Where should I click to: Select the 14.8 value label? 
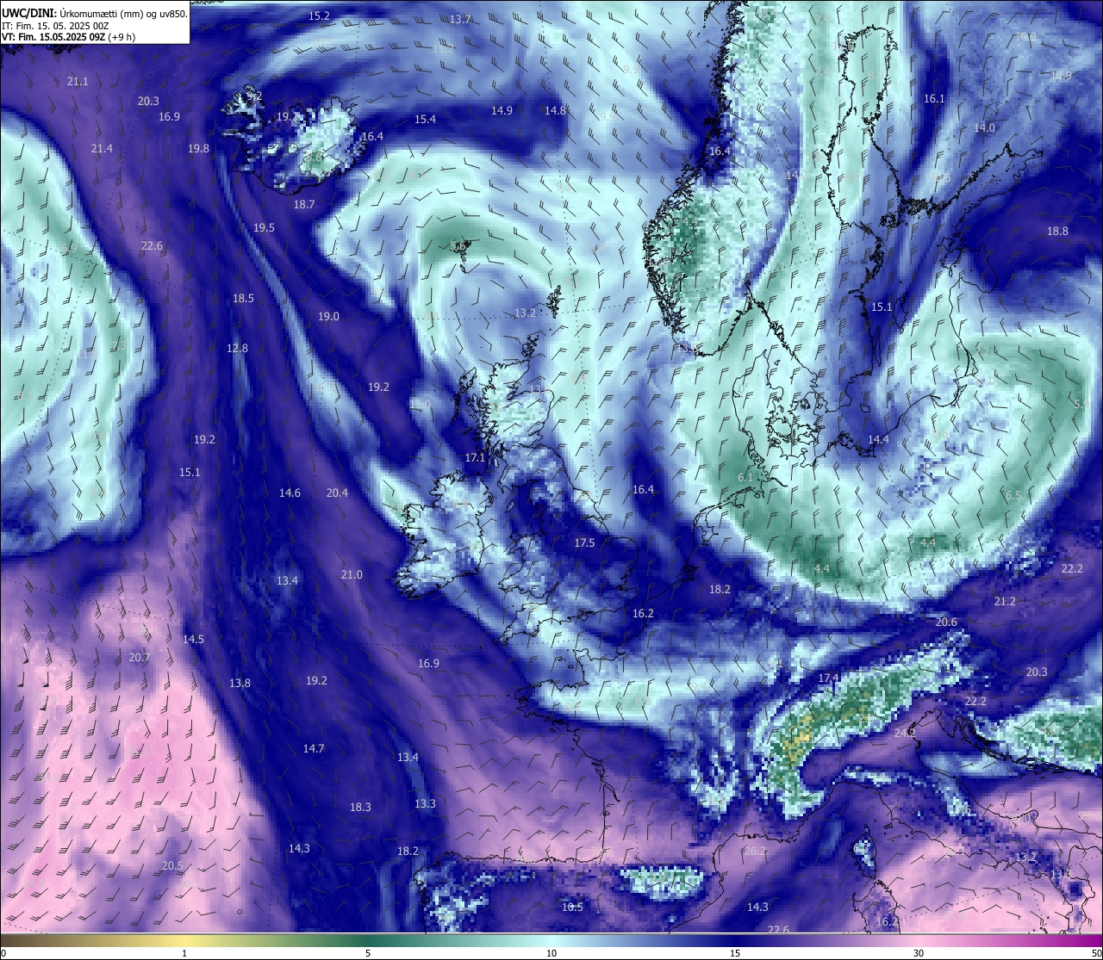point(555,110)
